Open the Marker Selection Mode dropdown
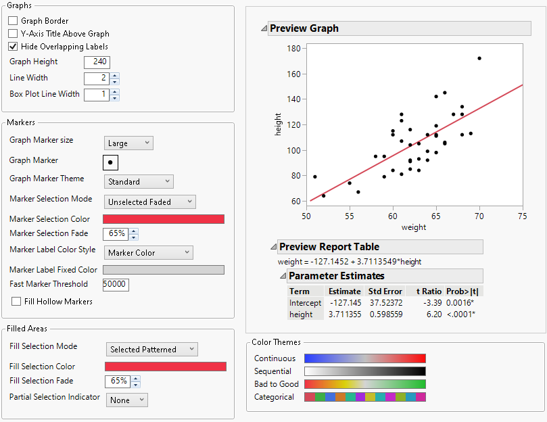 pyautogui.click(x=149, y=202)
